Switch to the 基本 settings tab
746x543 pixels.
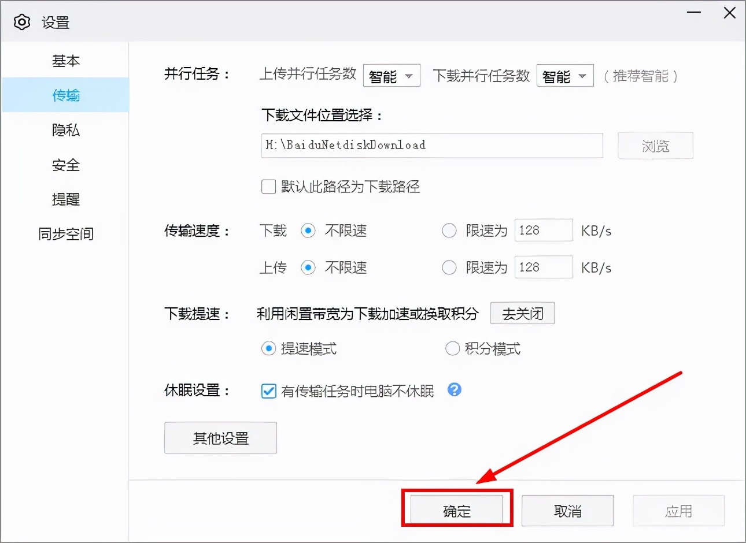[65, 61]
